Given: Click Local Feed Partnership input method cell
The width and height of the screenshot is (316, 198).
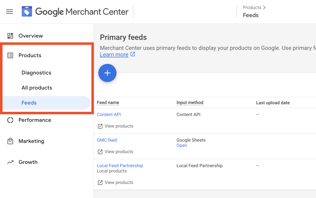Looking at the screenshot, I should [200, 166].
